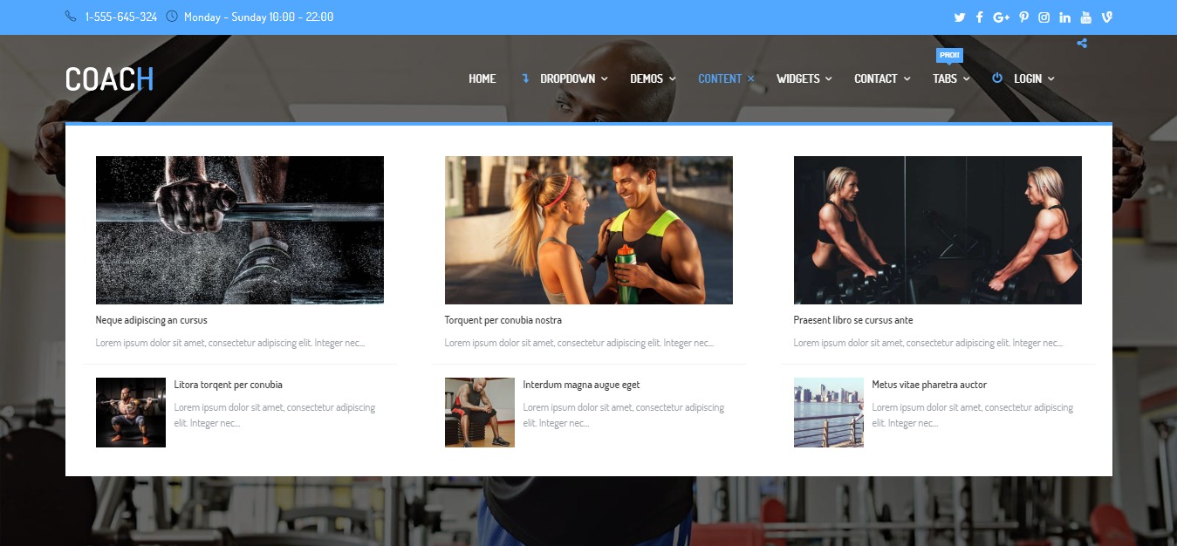
Task: Open the Vine social icon
Action: [1107, 17]
